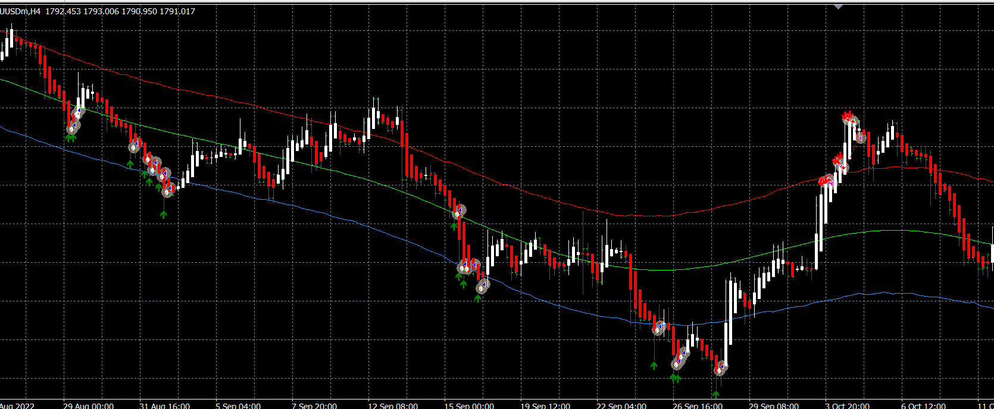994x409 pixels.
Task: Click the 29 Sep 08:00 time label
Action: click(x=774, y=405)
